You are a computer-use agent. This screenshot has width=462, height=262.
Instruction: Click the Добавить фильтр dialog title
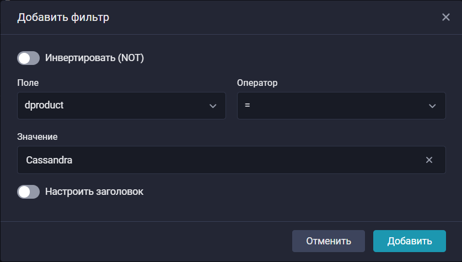click(63, 18)
